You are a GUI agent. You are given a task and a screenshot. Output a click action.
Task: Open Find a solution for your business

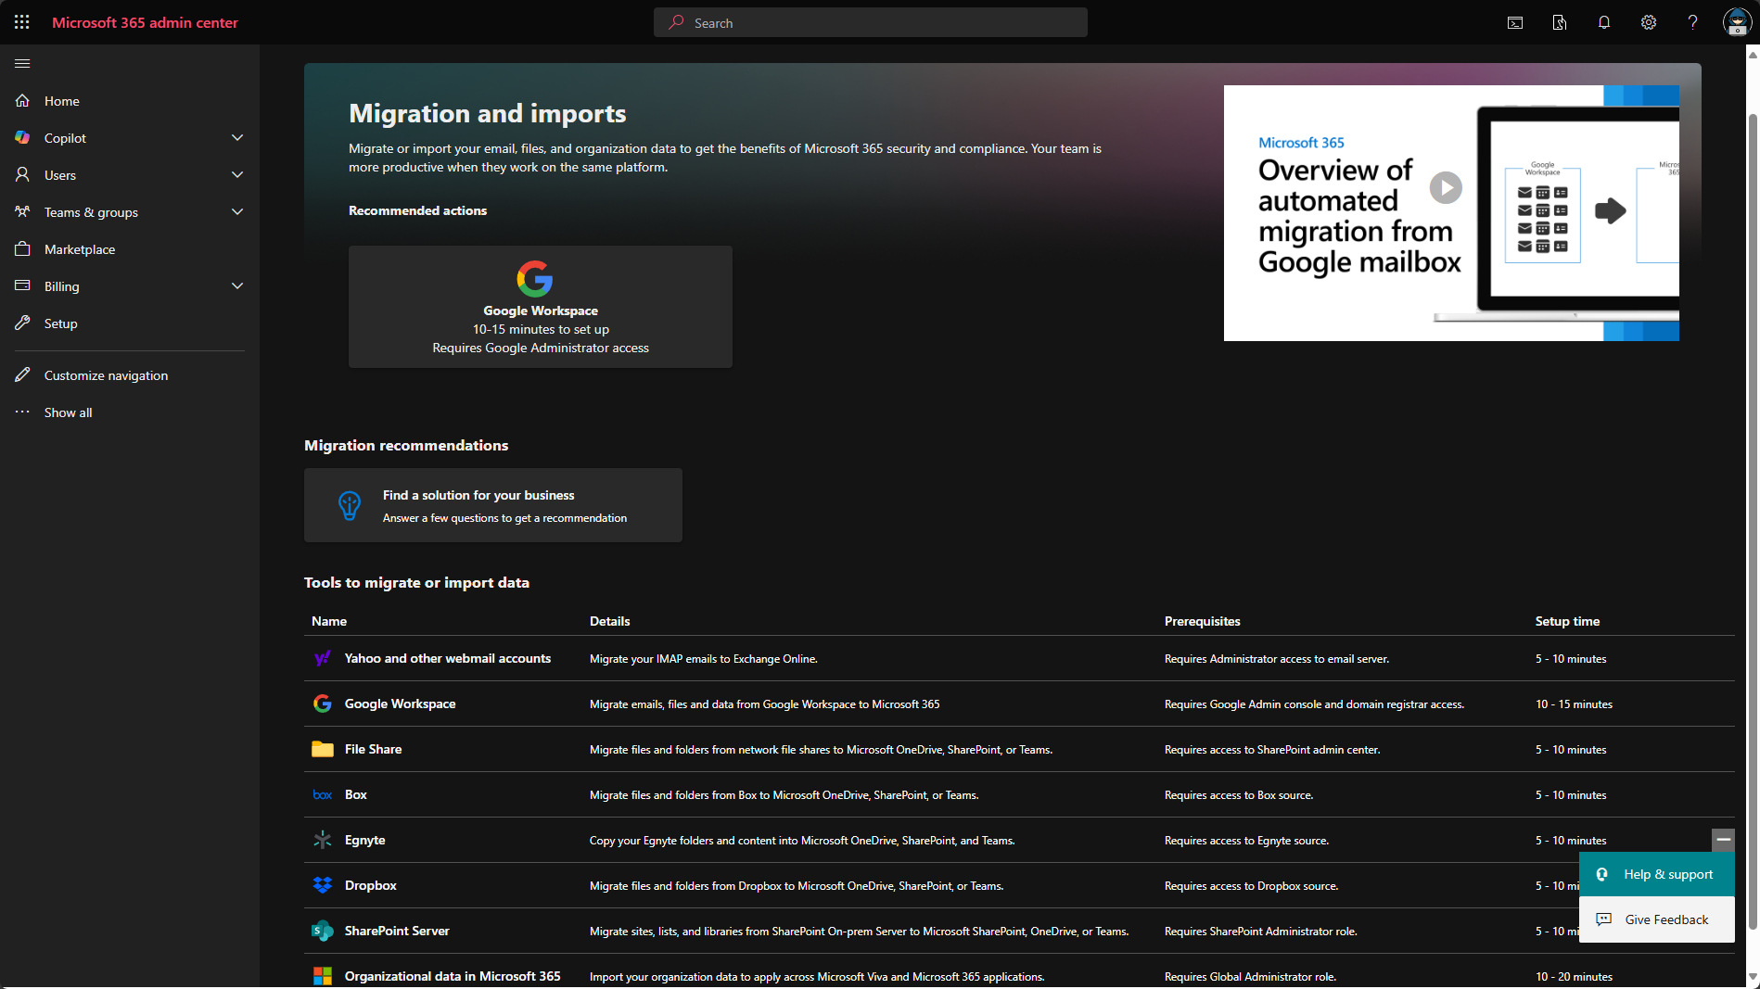(x=493, y=505)
